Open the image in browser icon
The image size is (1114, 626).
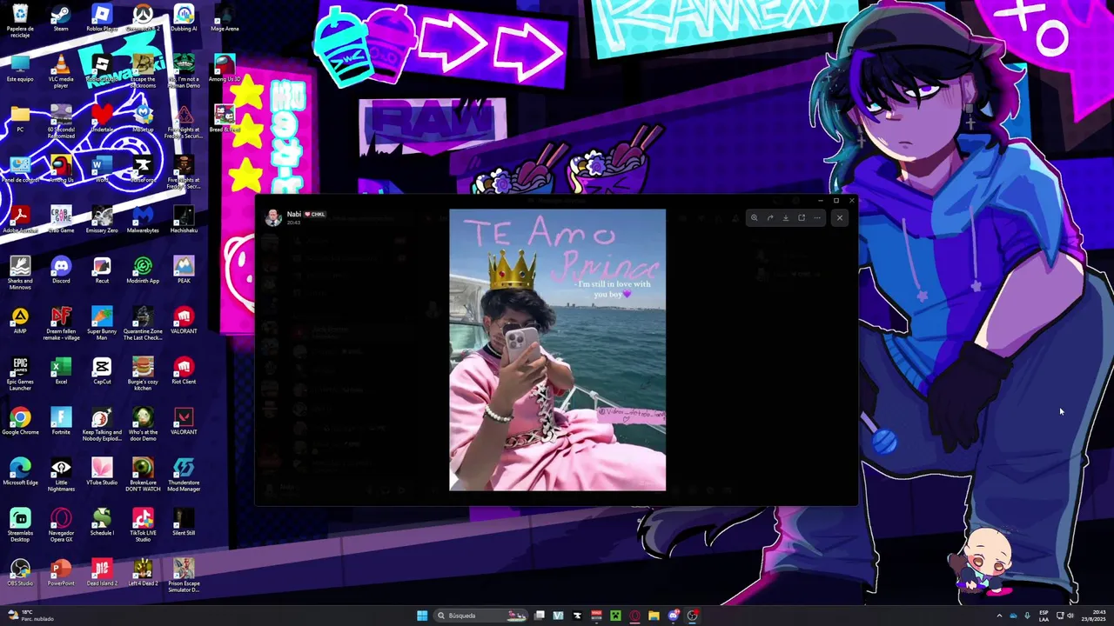tap(802, 218)
